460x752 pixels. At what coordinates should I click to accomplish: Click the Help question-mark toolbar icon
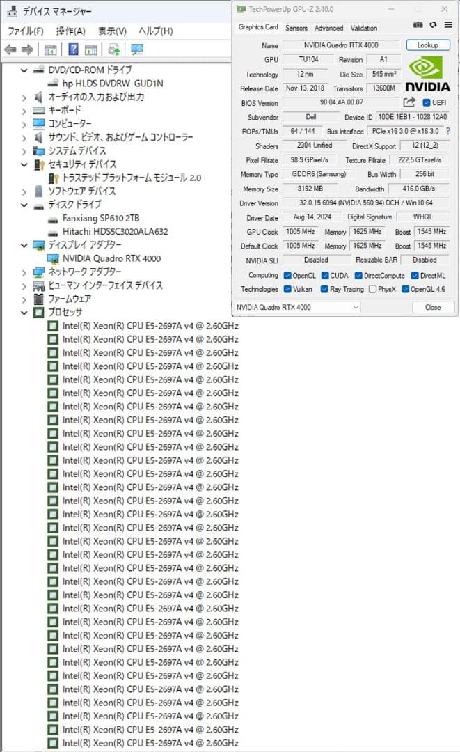(73, 49)
